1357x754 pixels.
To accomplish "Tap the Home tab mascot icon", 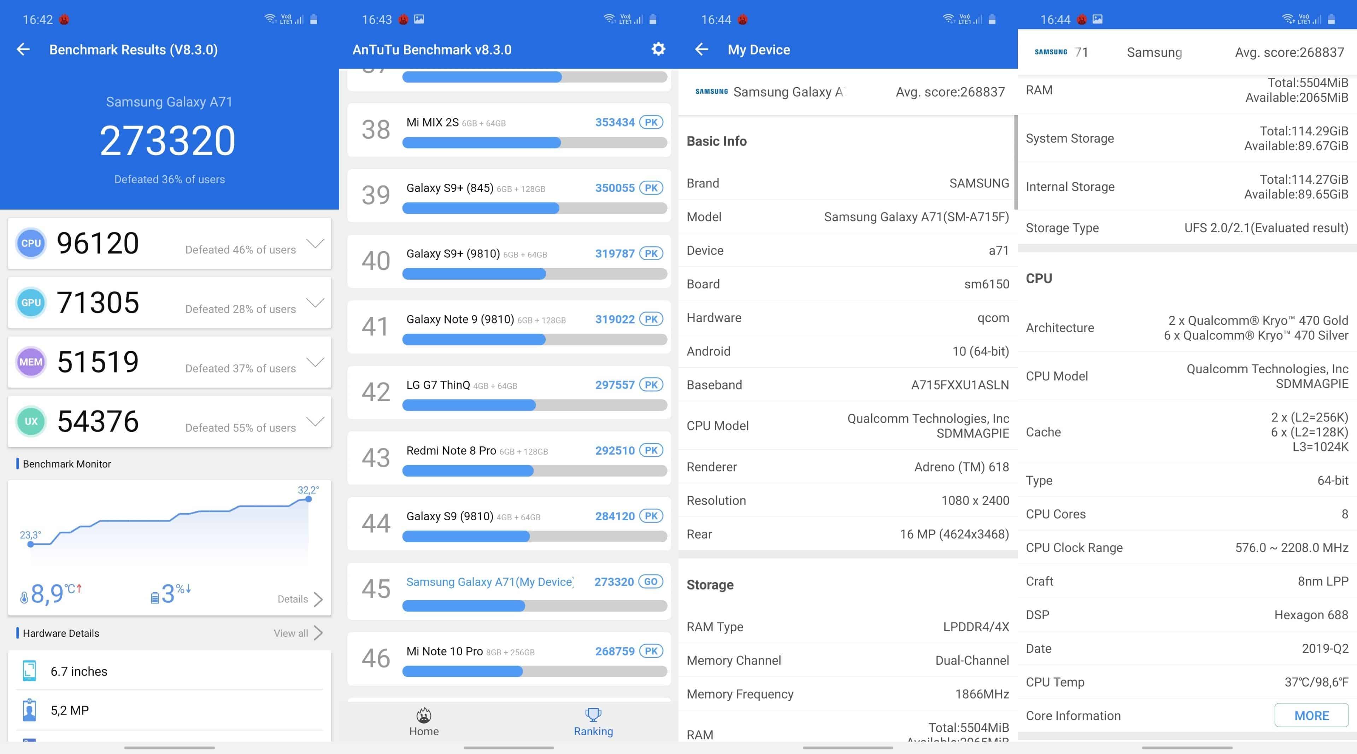I will pyautogui.click(x=424, y=715).
